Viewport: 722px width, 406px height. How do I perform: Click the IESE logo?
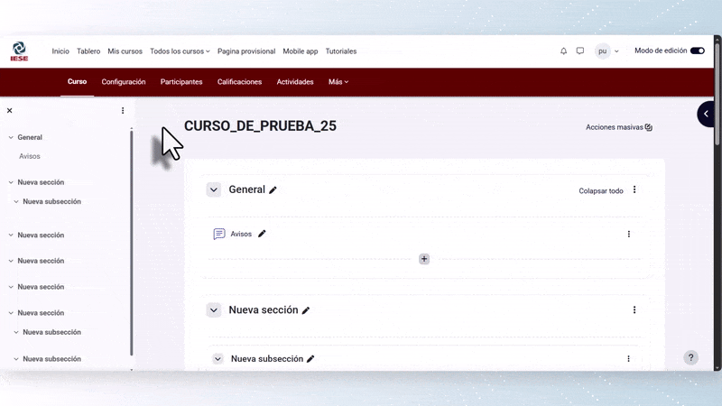(19, 51)
